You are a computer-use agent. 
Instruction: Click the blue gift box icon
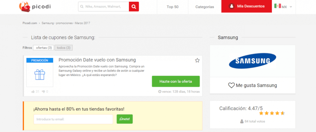[40, 75]
